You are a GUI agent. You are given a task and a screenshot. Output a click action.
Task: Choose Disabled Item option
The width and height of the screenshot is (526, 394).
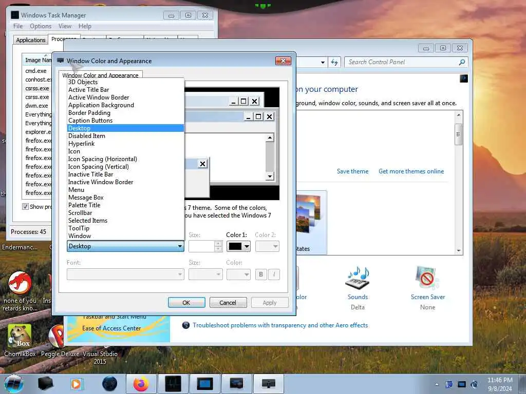(x=126, y=136)
